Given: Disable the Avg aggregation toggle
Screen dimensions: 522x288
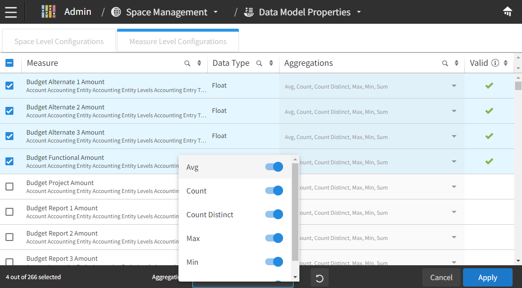Looking at the screenshot, I should (x=273, y=167).
